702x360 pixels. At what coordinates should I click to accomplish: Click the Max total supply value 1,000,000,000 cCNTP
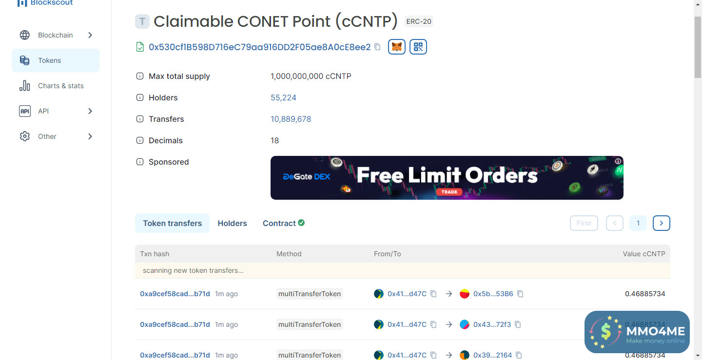(311, 76)
